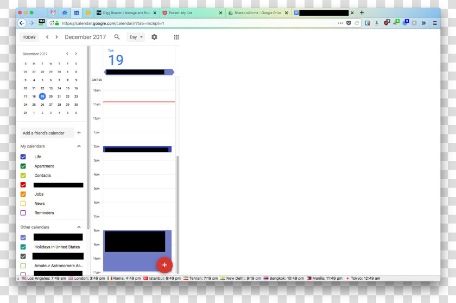Show more toolbar items overflow chevron
Screen dimensions: 456x303
(x=423, y=23)
